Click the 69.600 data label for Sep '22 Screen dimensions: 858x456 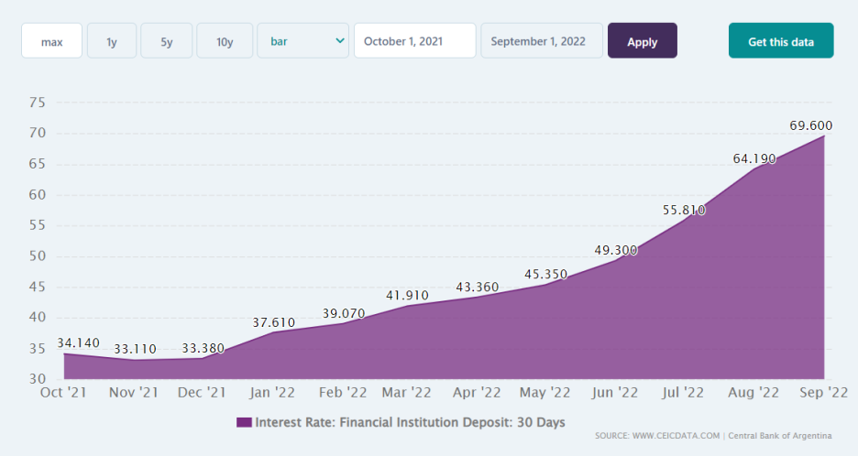811,125
